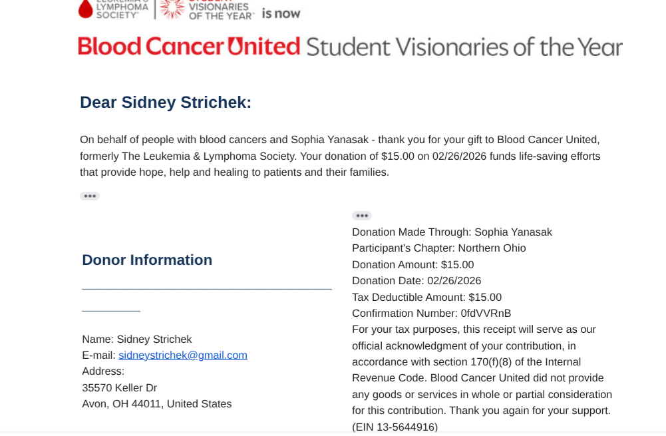Click the Dear Sidney Strichek greeting heading
This screenshot has width=666, height=436.
(x=166, y=103)
